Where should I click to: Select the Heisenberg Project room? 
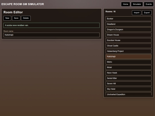click(129, 51)
